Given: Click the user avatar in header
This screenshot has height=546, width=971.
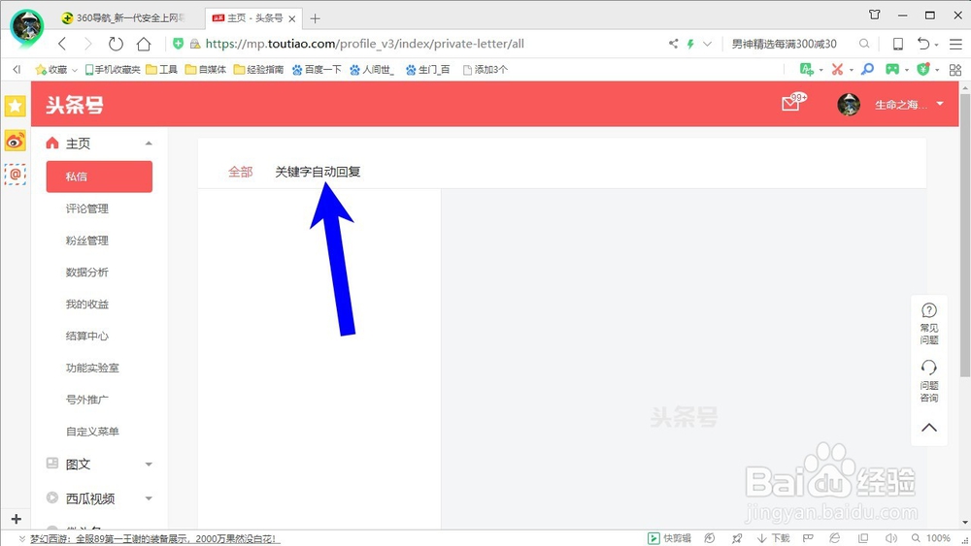Looking at the screenshot, I should click(x=849, y=105).
